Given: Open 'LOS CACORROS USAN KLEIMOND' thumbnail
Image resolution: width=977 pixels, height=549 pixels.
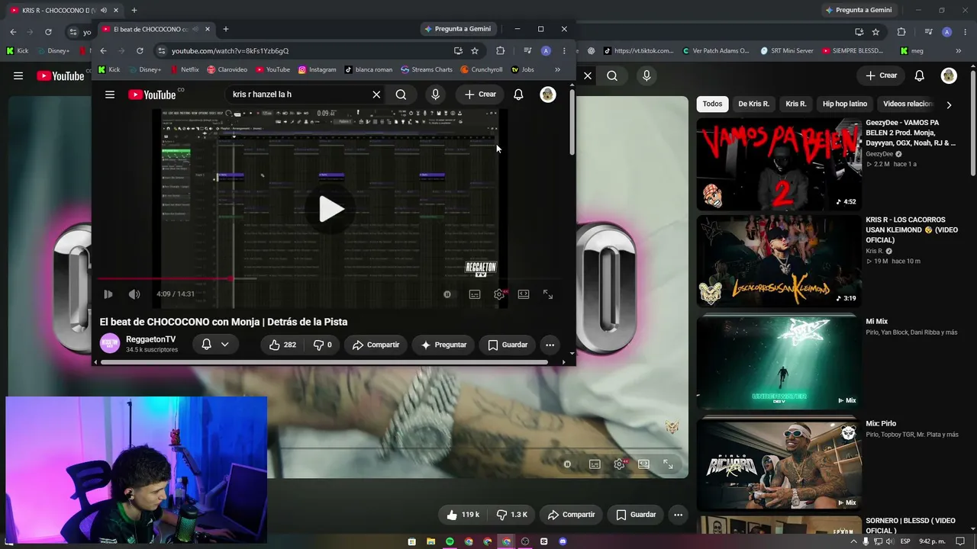Looking at the screenshot, I should pos(779,261).
